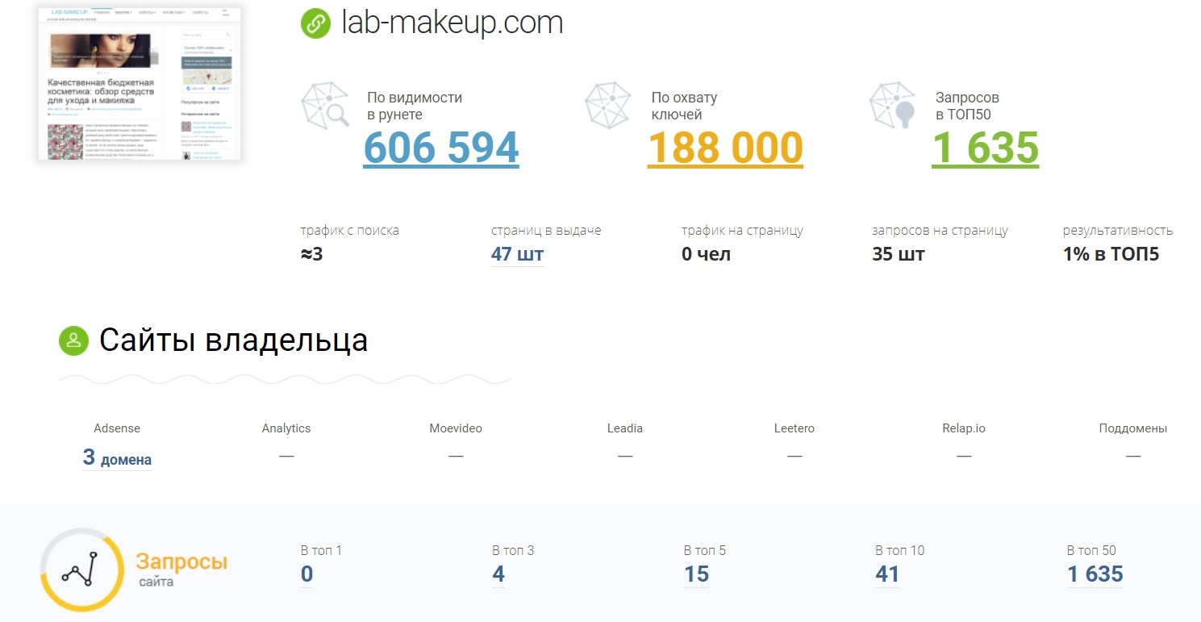Viewport: 1201px width, 622px height.
Task: Open the 1 635 TOP50 queries number in green
Action: coord(985,148)
